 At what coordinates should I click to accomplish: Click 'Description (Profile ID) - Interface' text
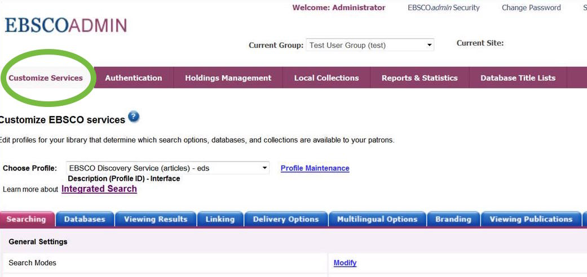[x=124, y=178]
